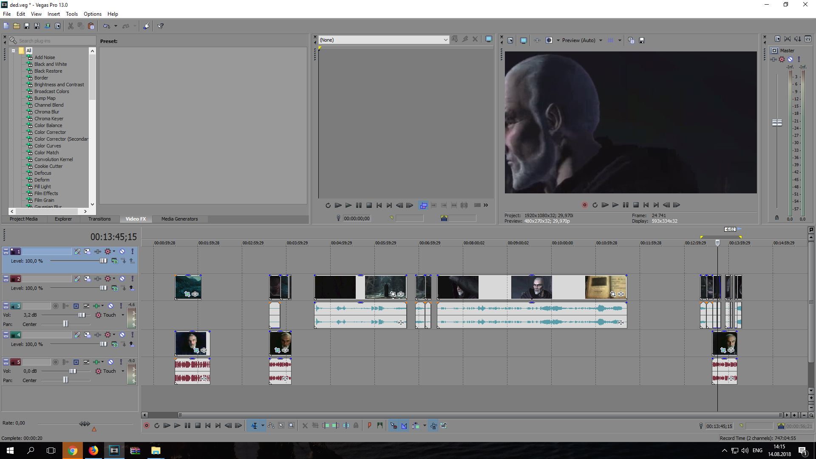Click the Split icon in timeline toolbar
Image resolution: width=816 pixels, height=459 pixels.
[x=346, y=425]
